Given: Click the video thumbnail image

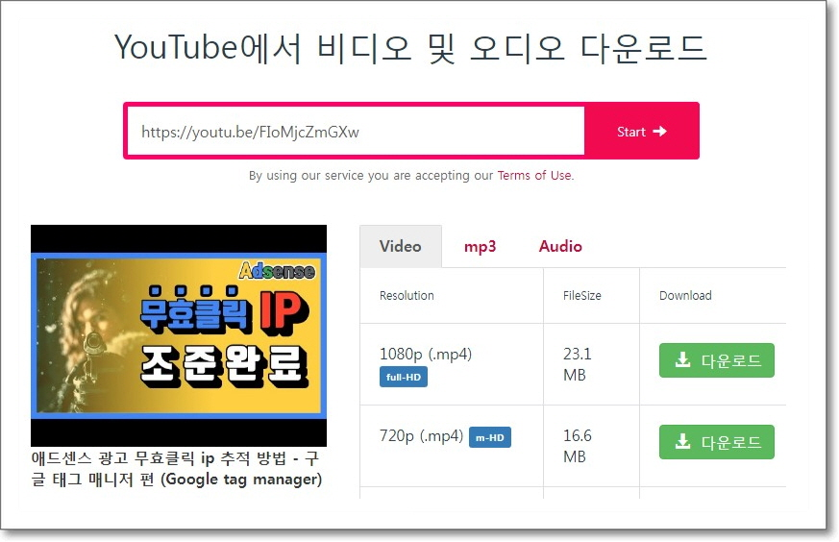Looking at the screenshot, I should click(179, 335).
